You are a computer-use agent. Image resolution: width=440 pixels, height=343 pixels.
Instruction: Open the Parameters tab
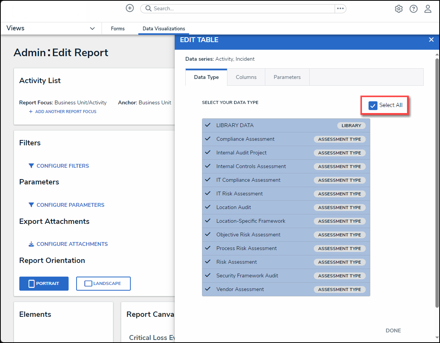tap(287, 77)
